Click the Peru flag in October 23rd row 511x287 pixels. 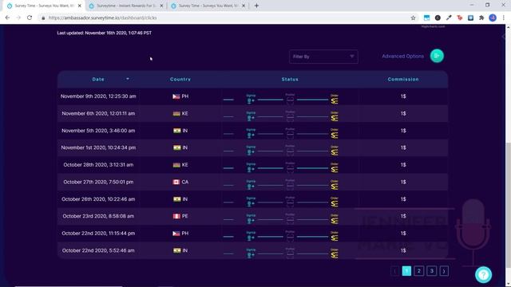pyautogui.click(x=176, y=216)
